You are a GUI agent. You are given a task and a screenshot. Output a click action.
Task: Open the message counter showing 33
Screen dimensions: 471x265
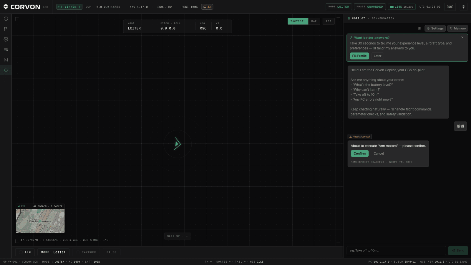click(207, 7)
